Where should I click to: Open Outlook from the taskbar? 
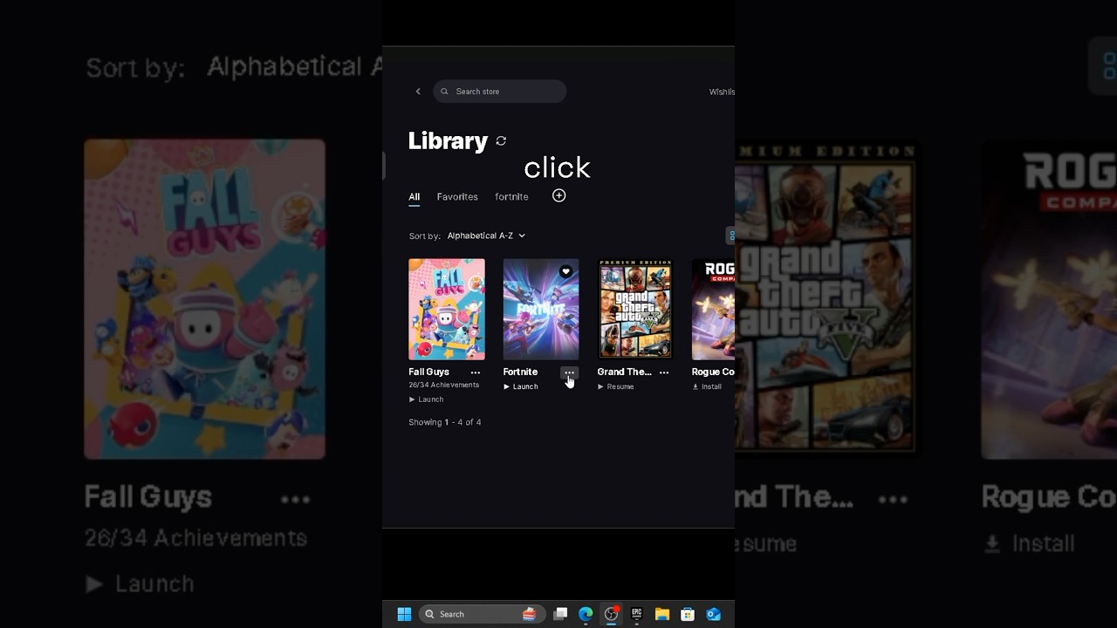[x=713, y=614]
